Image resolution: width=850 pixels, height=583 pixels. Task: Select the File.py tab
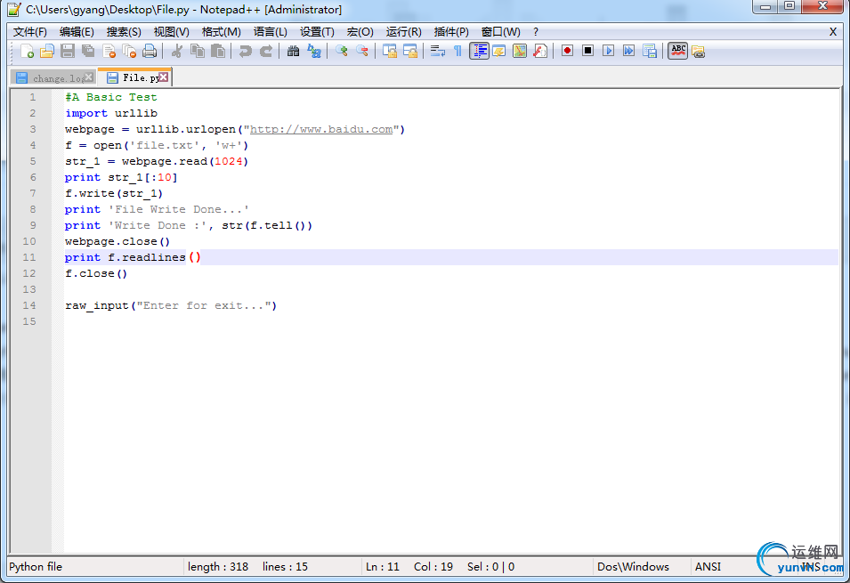[134, 77]
